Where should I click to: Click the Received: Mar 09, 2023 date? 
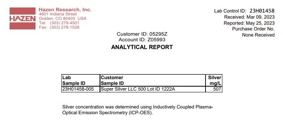(x=249, y=17)
